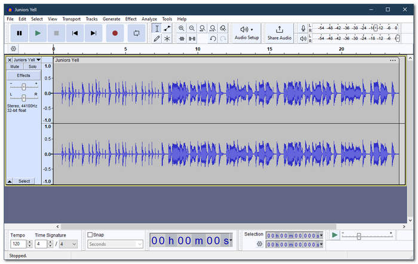Screen dimensions: 418x264
Task: Click the Pause transport button
Action: pyautogui.click(x=19, y=33)
